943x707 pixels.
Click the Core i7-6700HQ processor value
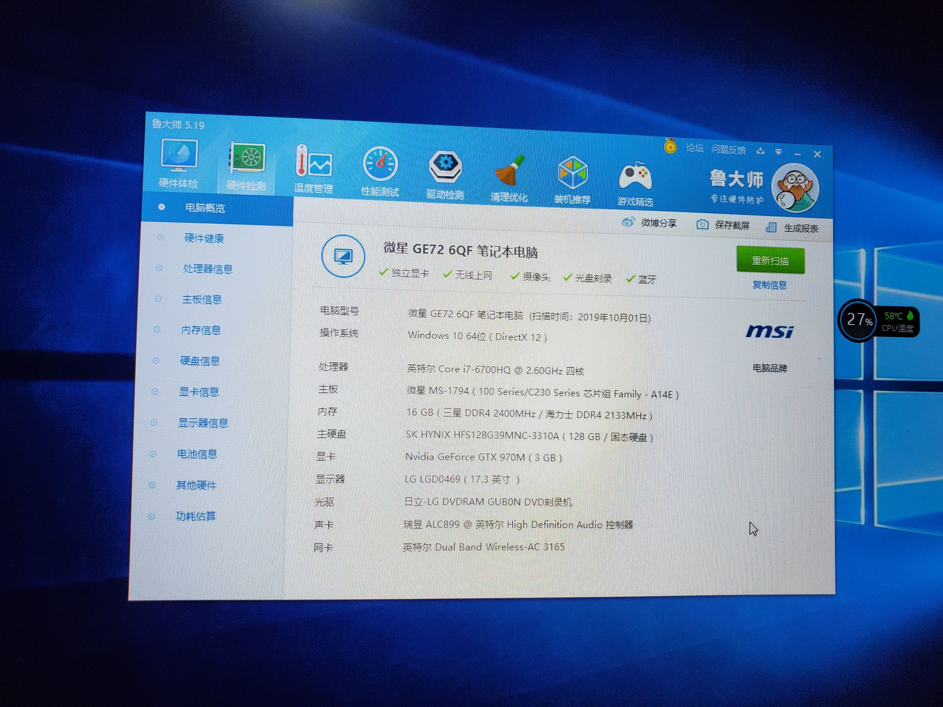point(496,369)
